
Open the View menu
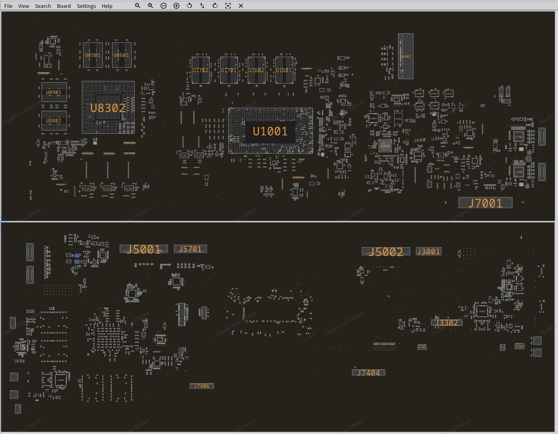[24, 6]
